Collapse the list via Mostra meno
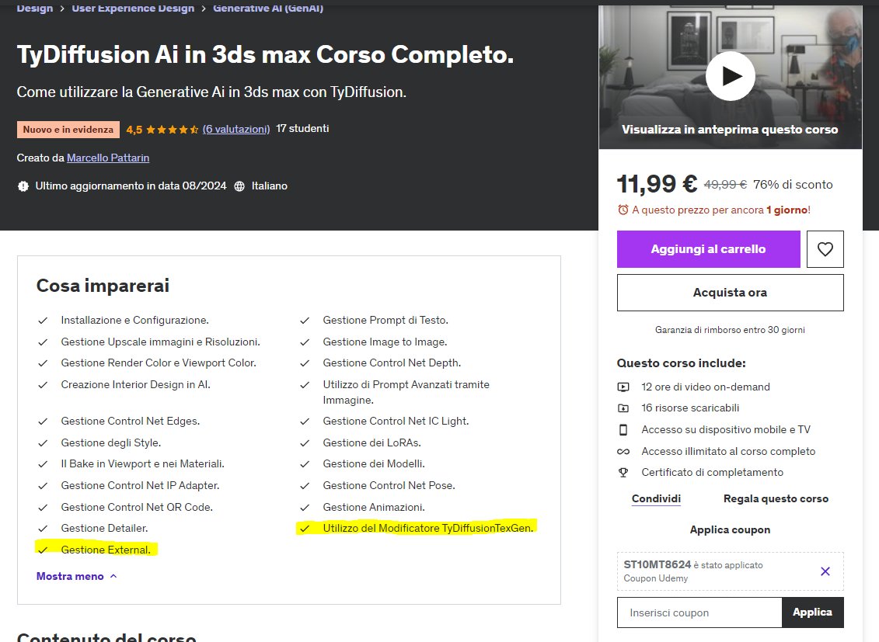Image resolution: width=879 pixels, height=642 pixels. (71, 575)
